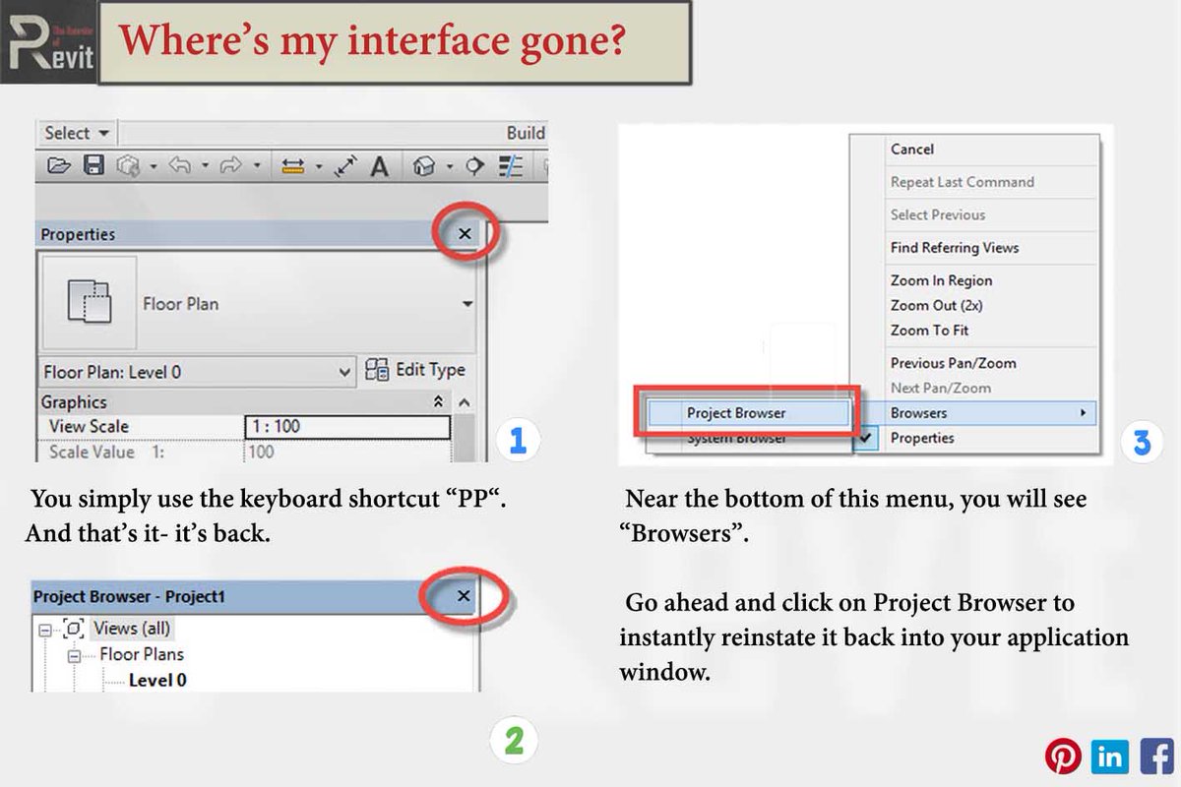The height and width of the screenshot is (787, 1181).
Task: Save the current project
Action: (91, 165)
